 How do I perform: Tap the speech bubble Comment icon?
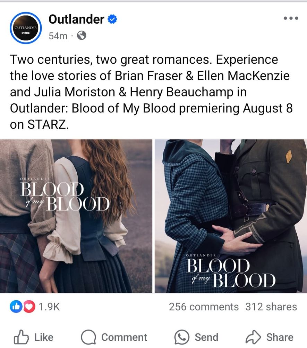88,337
